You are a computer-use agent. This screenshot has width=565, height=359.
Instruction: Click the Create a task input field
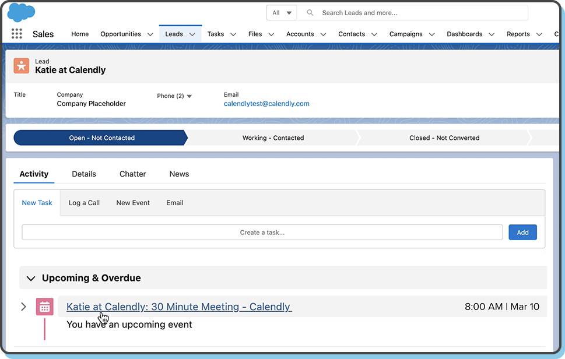click(262, 233)
